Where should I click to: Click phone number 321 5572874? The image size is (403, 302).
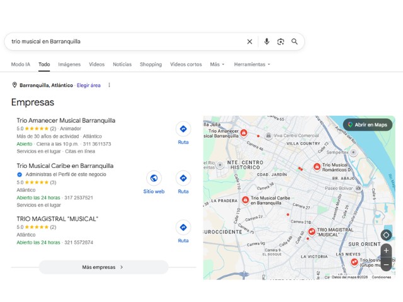[79, 242]
